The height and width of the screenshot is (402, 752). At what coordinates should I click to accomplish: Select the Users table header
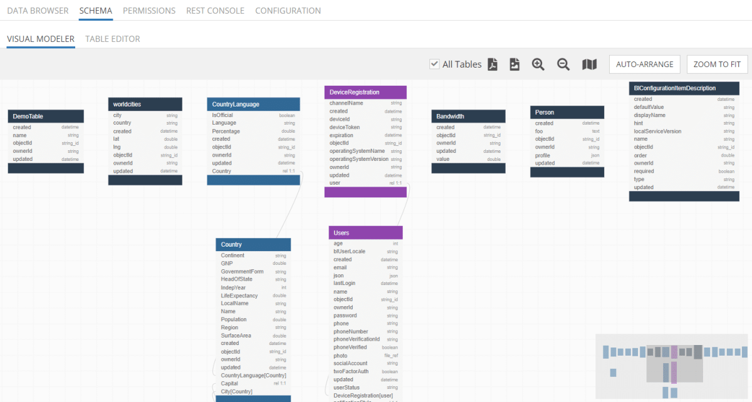click(365, 232)
